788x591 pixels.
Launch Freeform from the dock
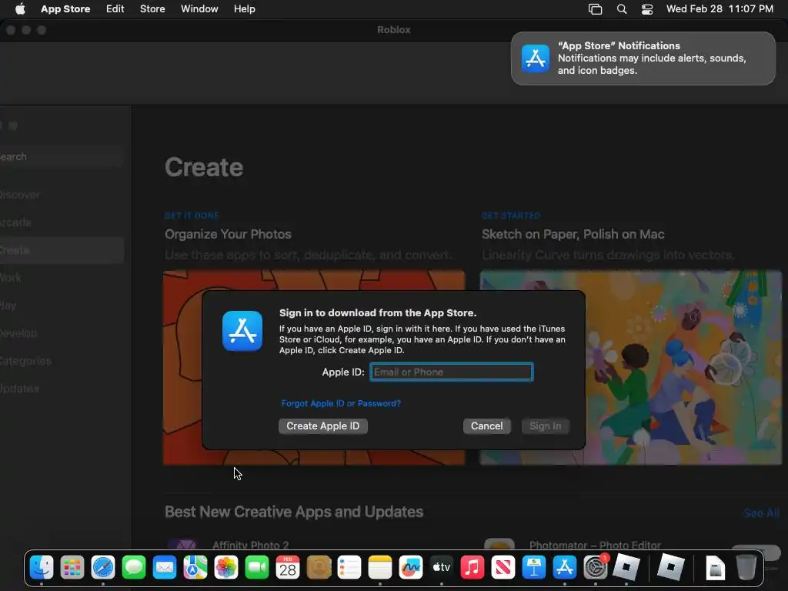411,568
